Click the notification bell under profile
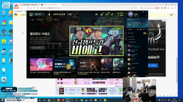Screen dimensions: 183x102 click(146, 16)
